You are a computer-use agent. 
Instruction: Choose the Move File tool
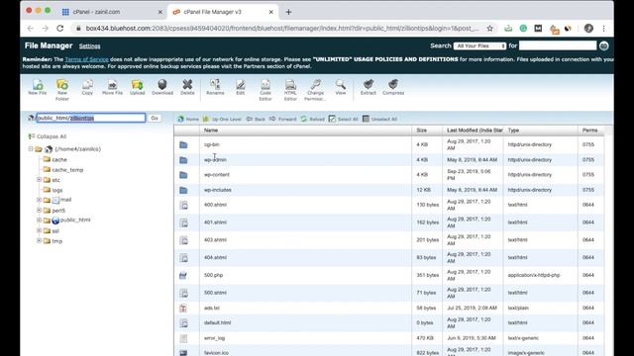(x=112, y=87)
